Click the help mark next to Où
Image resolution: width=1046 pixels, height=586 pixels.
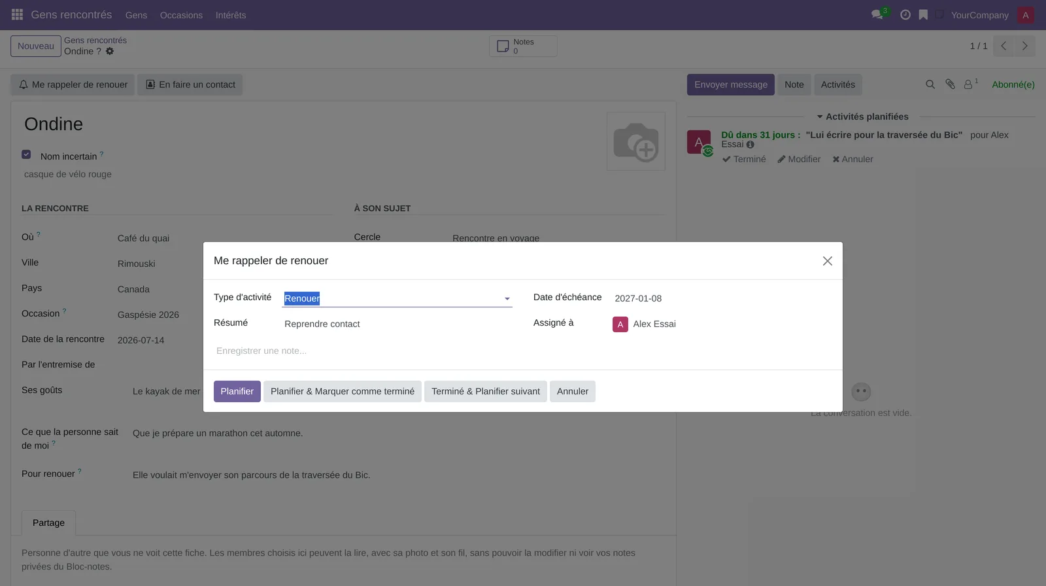(39, 235)
